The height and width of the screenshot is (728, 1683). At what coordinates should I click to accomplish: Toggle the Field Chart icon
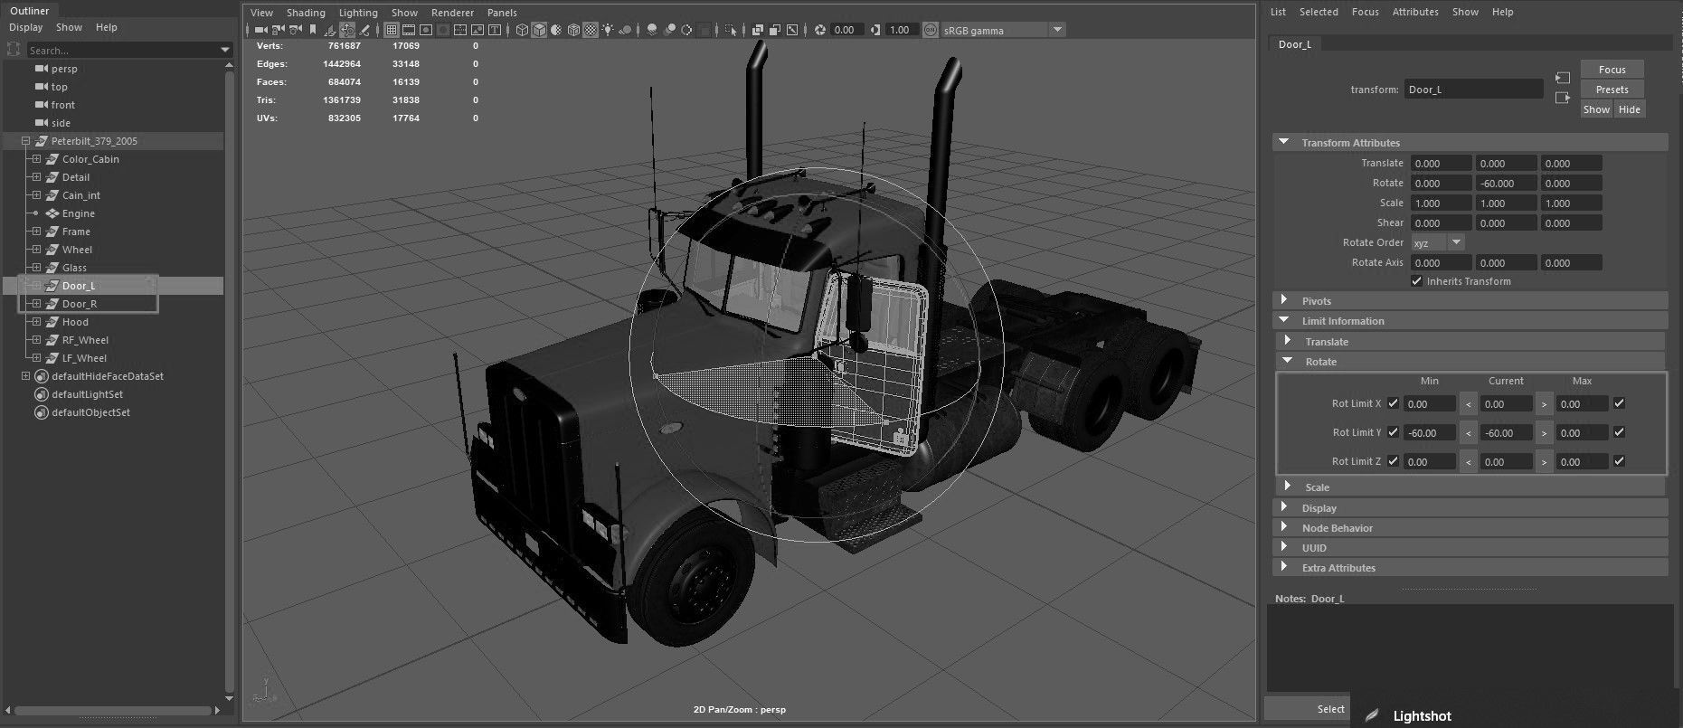[x=460, y=30]
